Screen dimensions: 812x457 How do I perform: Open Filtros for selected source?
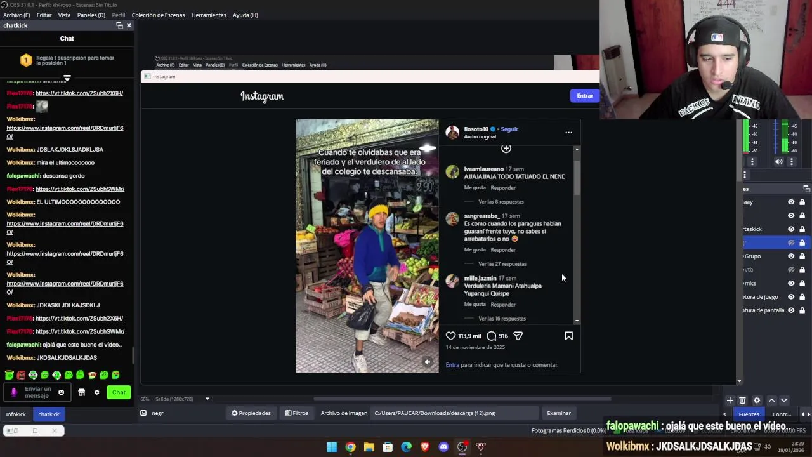coord(297,413)
